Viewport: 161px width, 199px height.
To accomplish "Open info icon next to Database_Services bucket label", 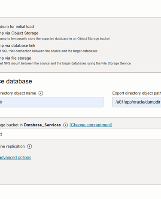I will 65,125.
